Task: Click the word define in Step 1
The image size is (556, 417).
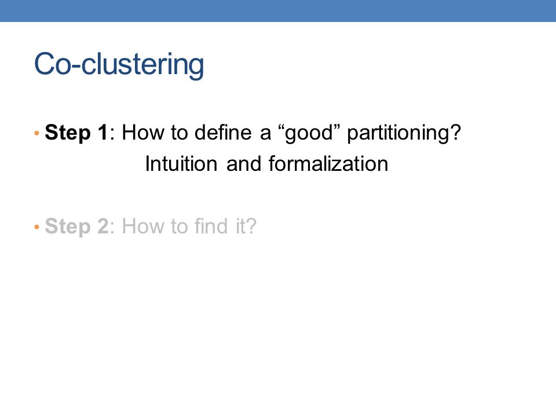Action: (x=223, y=133)
